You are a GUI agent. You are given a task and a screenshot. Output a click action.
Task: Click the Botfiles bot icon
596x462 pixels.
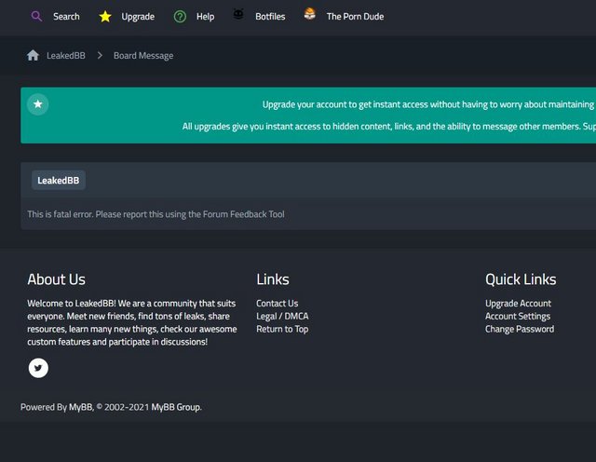coord(238,14)
